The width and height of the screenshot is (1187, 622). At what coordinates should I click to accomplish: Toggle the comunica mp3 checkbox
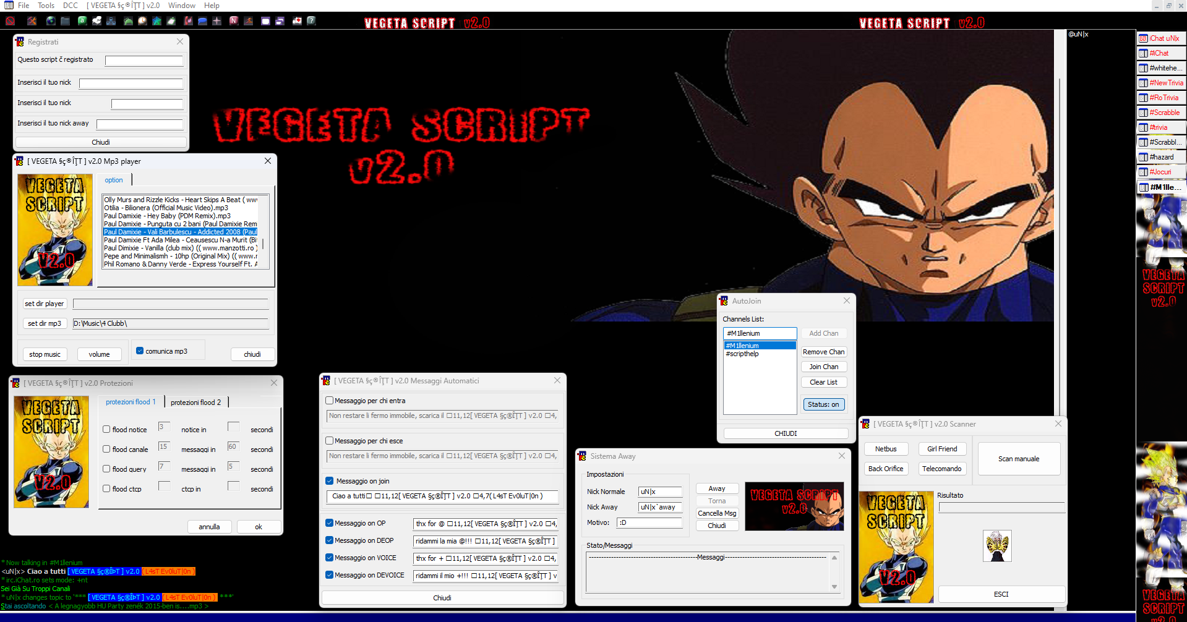pyautogui.click(x=140, y=351)
